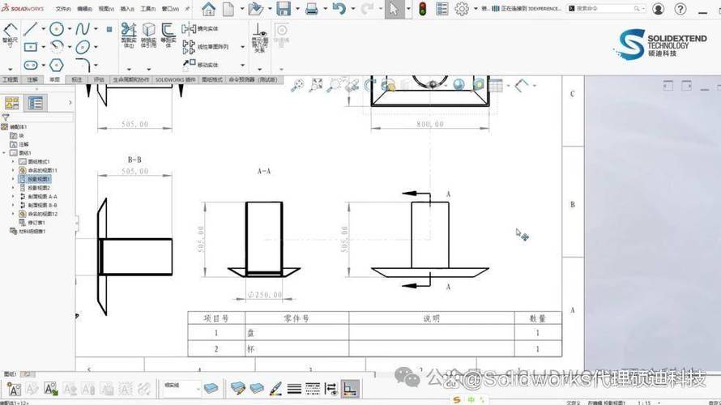The height and width of the screenshot is (405, 721).
Task: Open the layer name combo box
Action: click(181, 389)
